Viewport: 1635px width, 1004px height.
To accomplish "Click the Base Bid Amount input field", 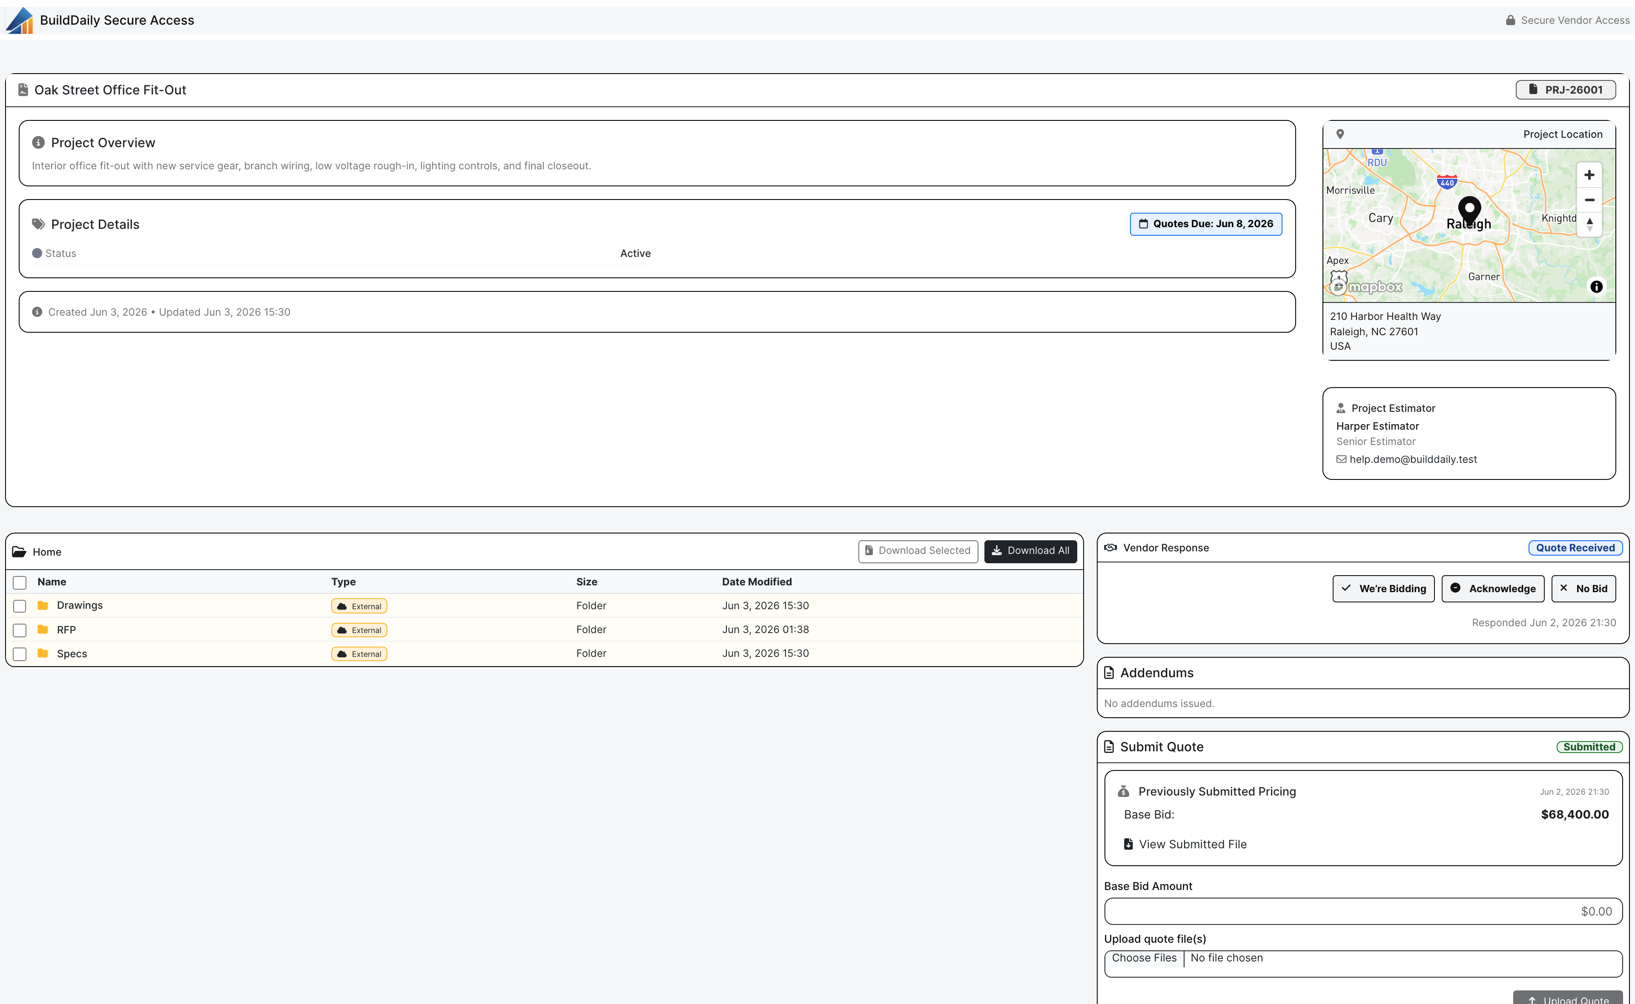I will [1363, 912].
